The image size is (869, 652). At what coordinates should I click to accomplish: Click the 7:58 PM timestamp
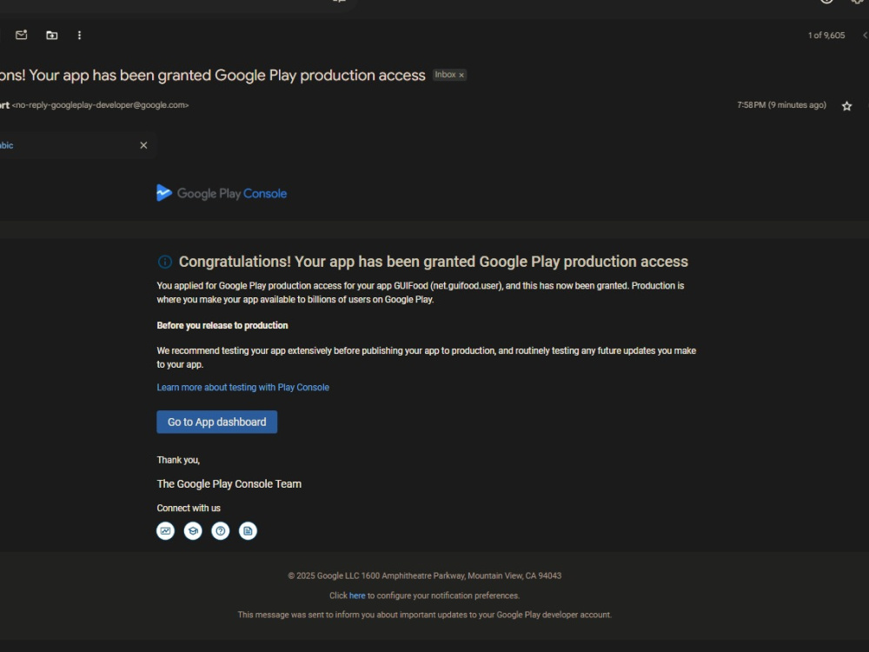[781, 105]
